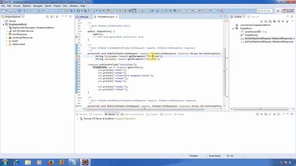This screenshot has height=166, width=296.
Task: Click the Windows Media Player taskbar icon
Action: (39, 162)
